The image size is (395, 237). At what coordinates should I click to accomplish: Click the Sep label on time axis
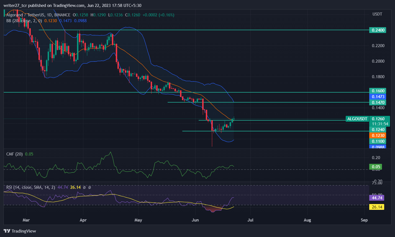point(364,220)
